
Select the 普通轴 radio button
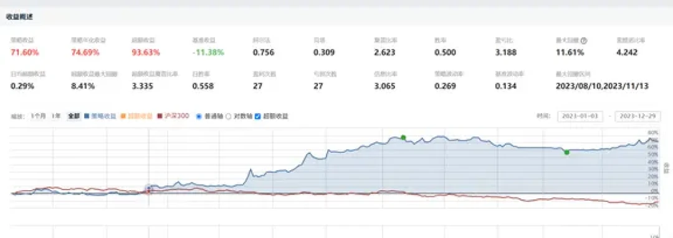tap(199, 116)
